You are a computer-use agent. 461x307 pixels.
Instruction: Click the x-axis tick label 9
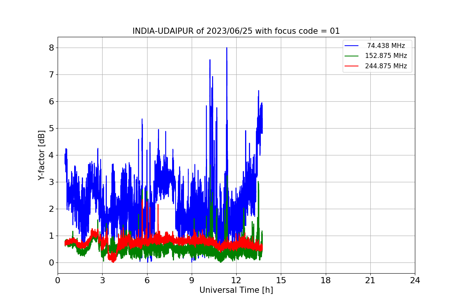[192, 281]
